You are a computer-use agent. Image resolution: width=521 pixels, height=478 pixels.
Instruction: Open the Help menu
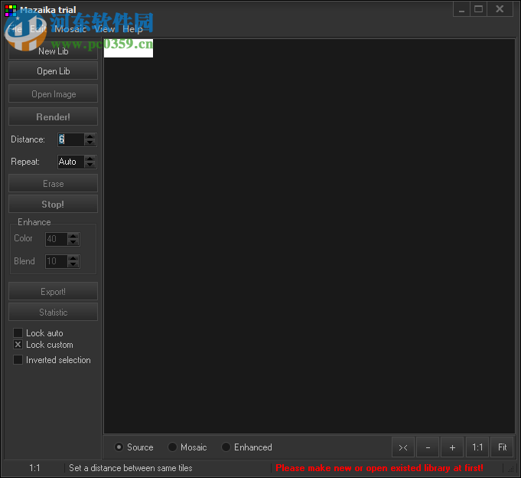132,29
